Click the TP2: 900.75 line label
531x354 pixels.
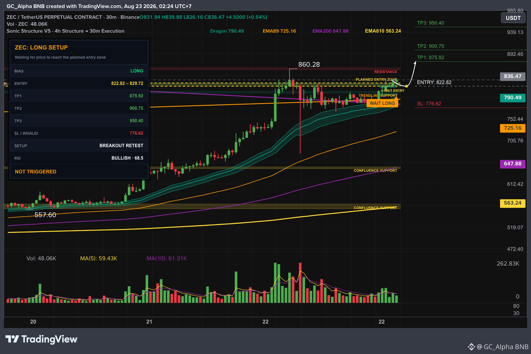click(430, 46)
